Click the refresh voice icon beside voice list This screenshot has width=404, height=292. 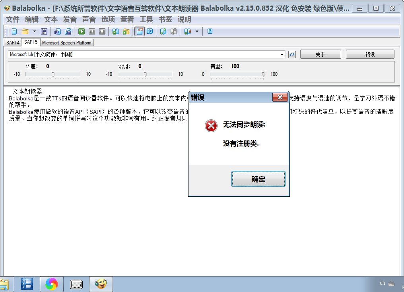pos(292,54)
